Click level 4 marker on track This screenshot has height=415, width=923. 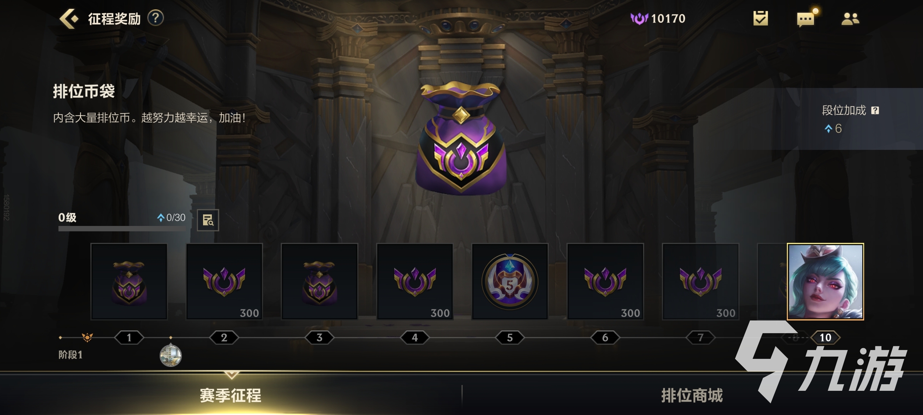pyautogui.click(x=415, y=337)
